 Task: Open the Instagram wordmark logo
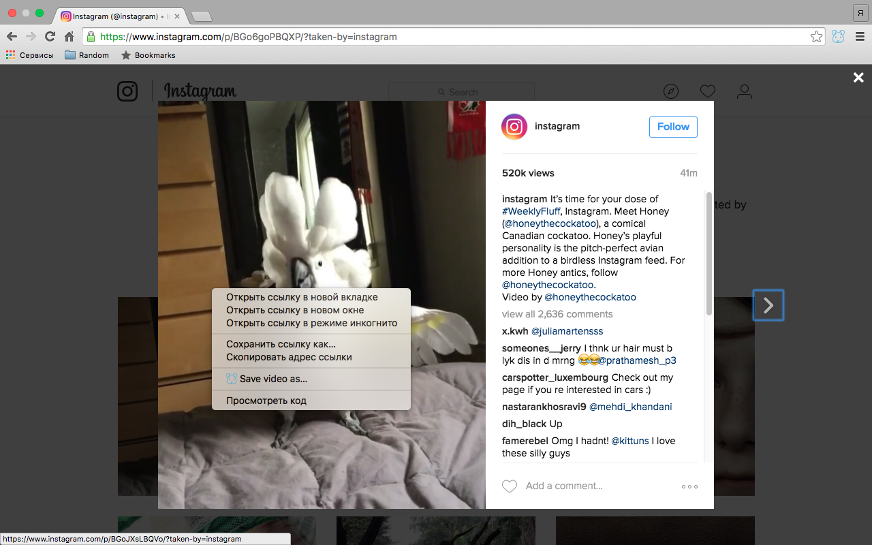[200, 91]
